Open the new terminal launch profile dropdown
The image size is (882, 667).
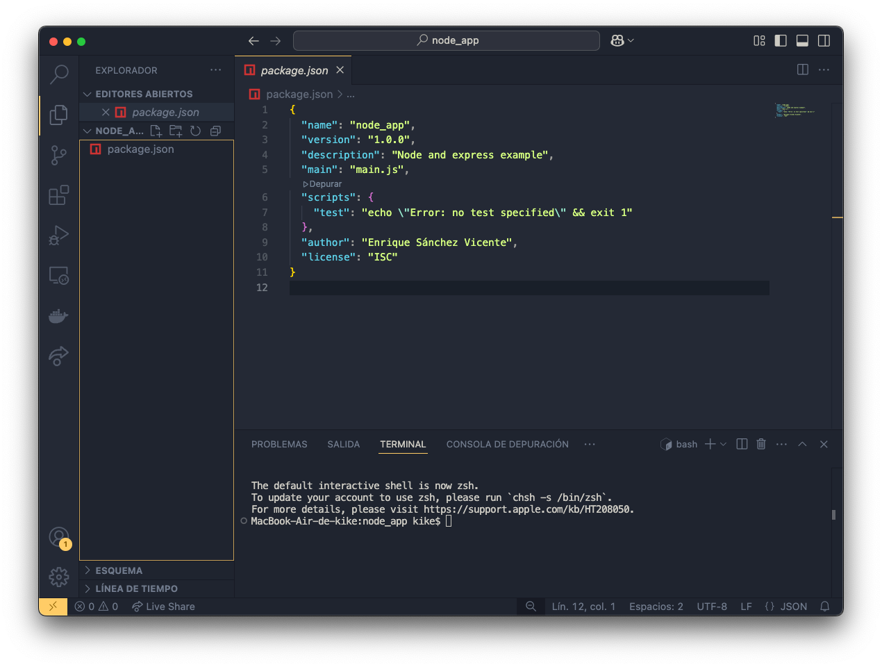pos(724,444)
